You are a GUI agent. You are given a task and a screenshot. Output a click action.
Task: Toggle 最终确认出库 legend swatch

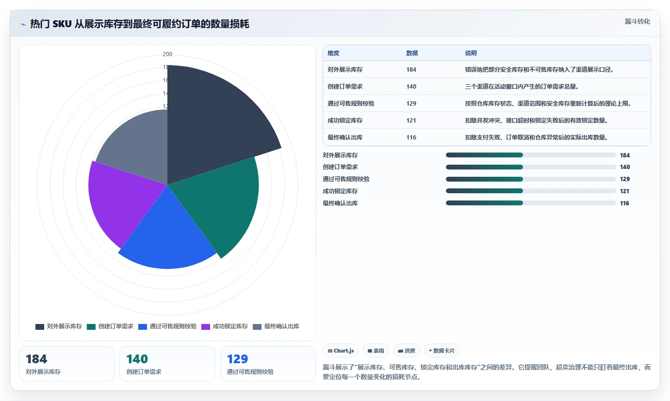(x=257, y=326)
